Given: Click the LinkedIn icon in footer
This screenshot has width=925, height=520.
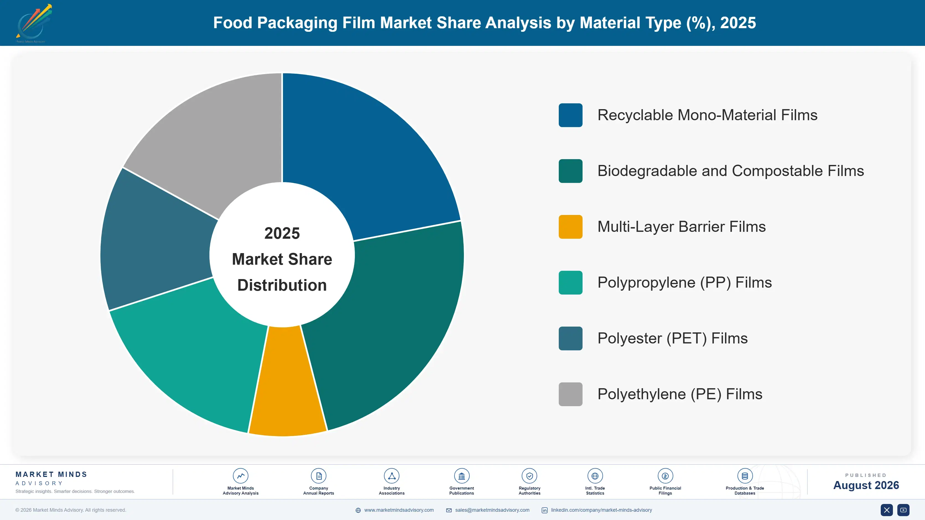Looking at the screenshot, I should tap(544, 510).
